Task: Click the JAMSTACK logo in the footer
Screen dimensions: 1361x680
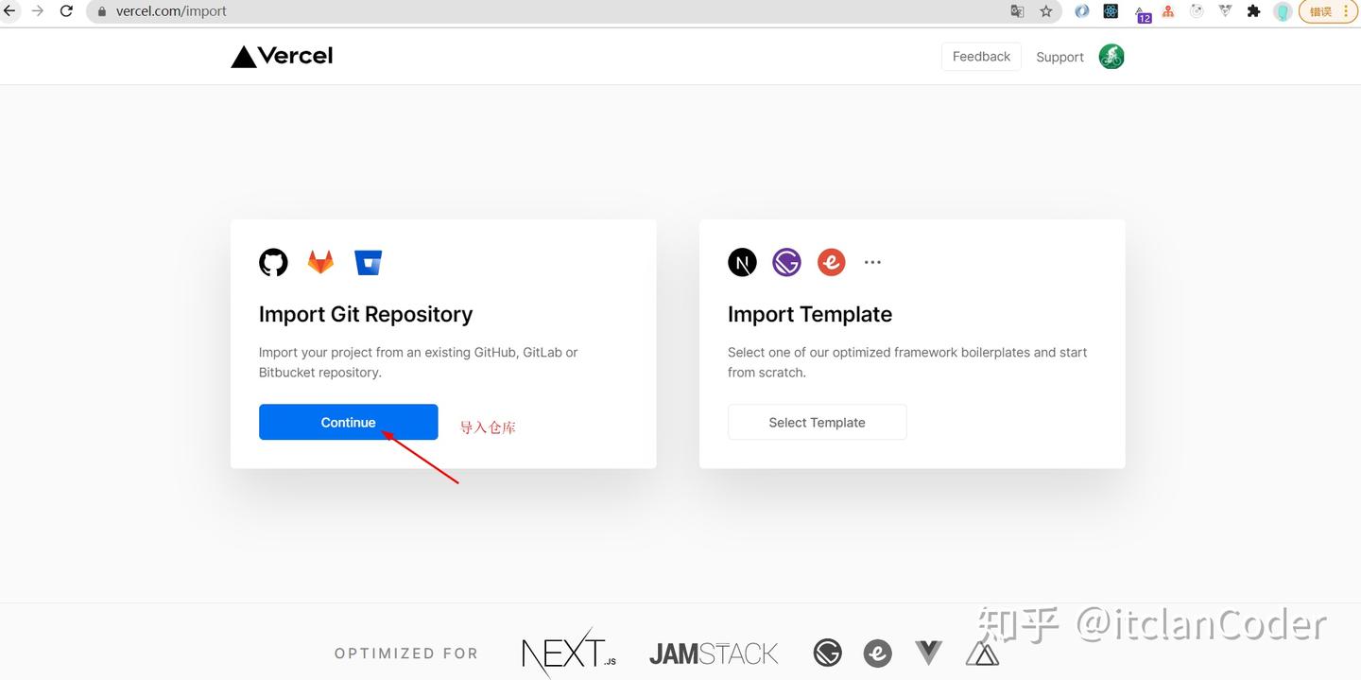Action: pyautogui.click(x=714, y=654)
